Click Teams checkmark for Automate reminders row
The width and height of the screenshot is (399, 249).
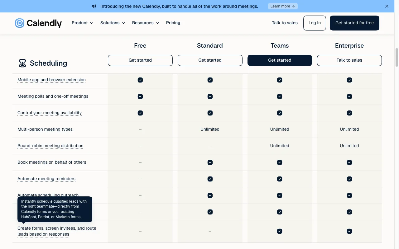click(x=280, y=179)
